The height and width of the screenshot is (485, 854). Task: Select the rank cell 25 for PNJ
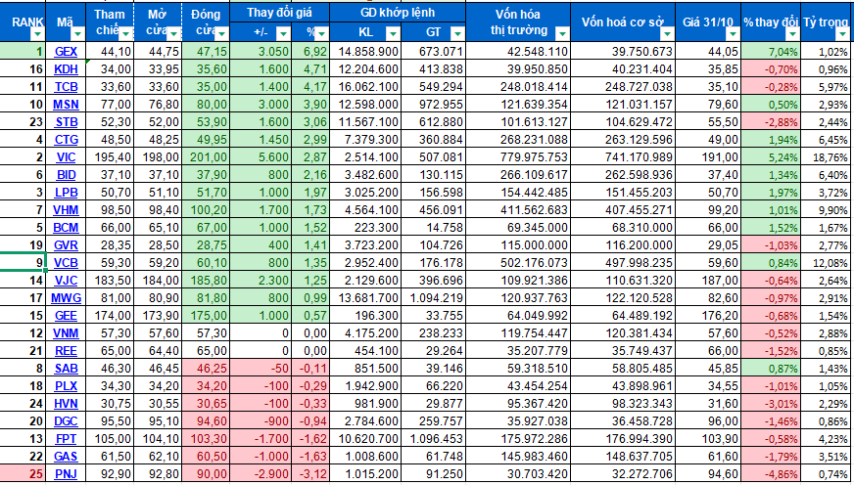[x=23, y=474]
